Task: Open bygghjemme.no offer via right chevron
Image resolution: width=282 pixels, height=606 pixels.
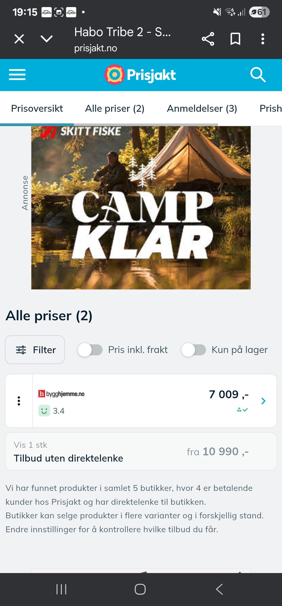Action: (263, 401)
